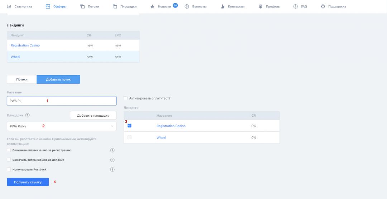The height and width of the screenshot is (199, 387).
Task: Switch to the Потоки tab
Action: pos(22,79)
